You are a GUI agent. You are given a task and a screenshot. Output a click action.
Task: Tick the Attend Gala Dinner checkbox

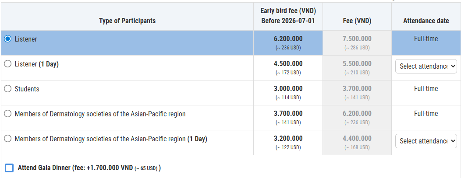click(9, 168)
